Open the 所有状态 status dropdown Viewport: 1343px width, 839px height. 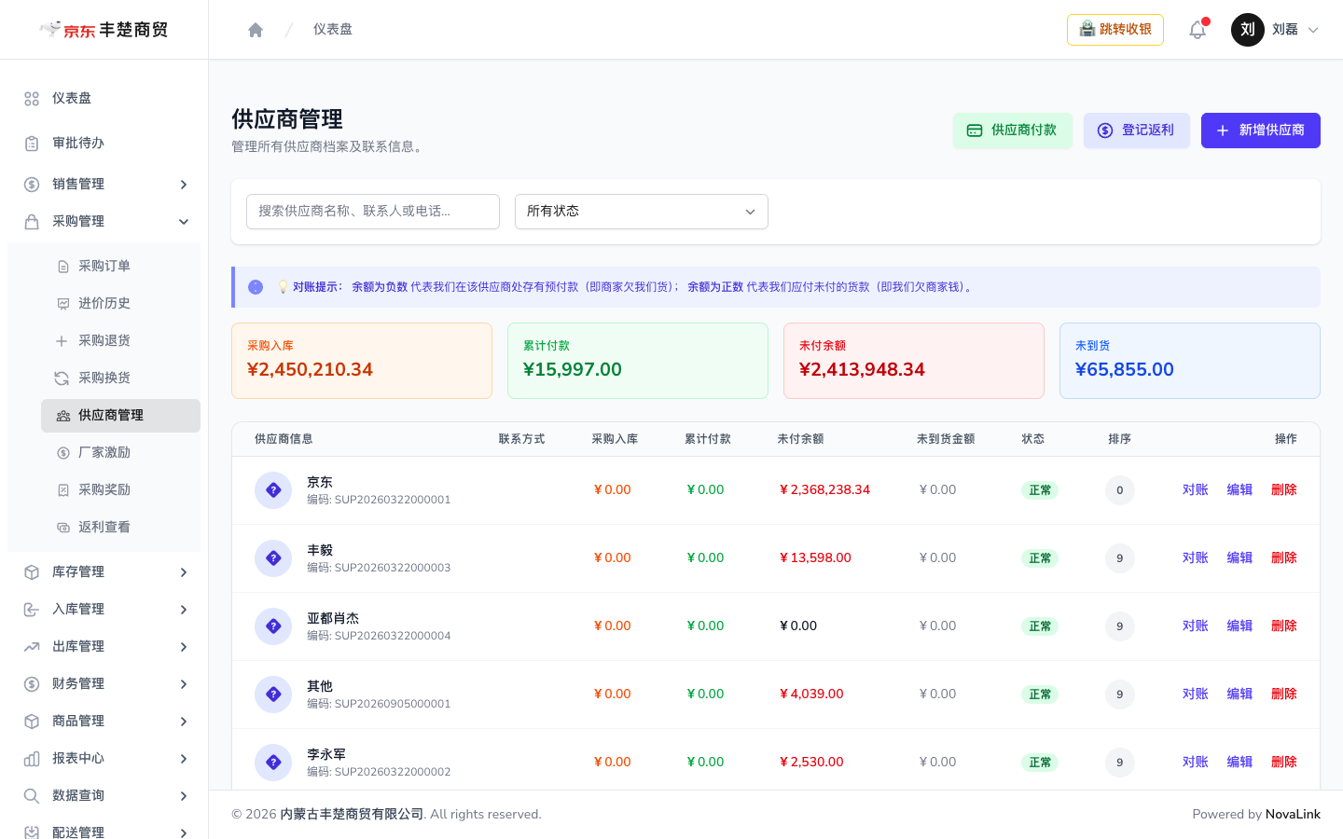[x=642, y=212]
